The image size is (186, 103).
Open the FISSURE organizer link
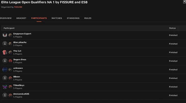tap(18, 7)
